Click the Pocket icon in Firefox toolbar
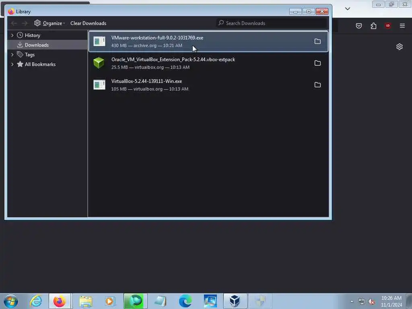The width and height of the screenshot is (412, 309). [358, 26]
